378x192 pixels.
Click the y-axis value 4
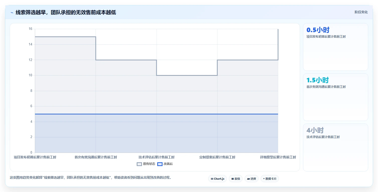point(32,122)
